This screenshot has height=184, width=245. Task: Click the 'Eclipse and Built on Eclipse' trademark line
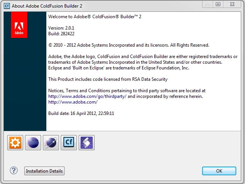[119, 68]
